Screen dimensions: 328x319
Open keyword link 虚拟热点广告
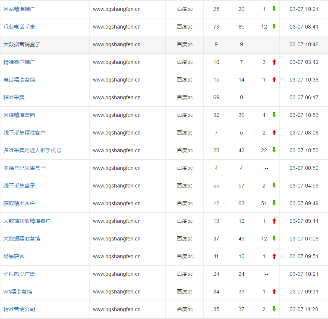pos(19,274)
